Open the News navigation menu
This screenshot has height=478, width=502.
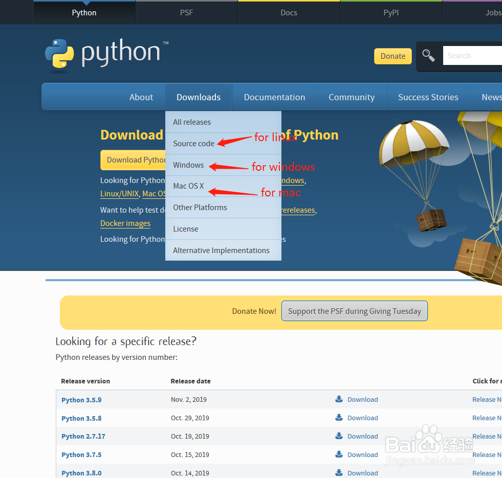(x=486, y=97)
